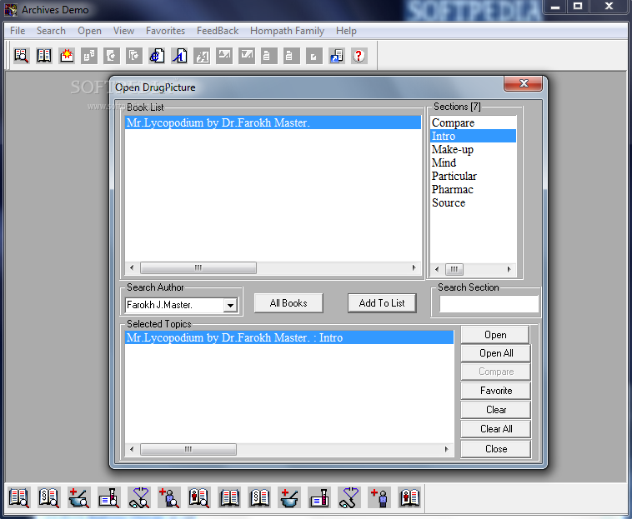The image size is (632, 519).
Task: Click the mortar and pestle icon without magnifier
Action: 289,497
